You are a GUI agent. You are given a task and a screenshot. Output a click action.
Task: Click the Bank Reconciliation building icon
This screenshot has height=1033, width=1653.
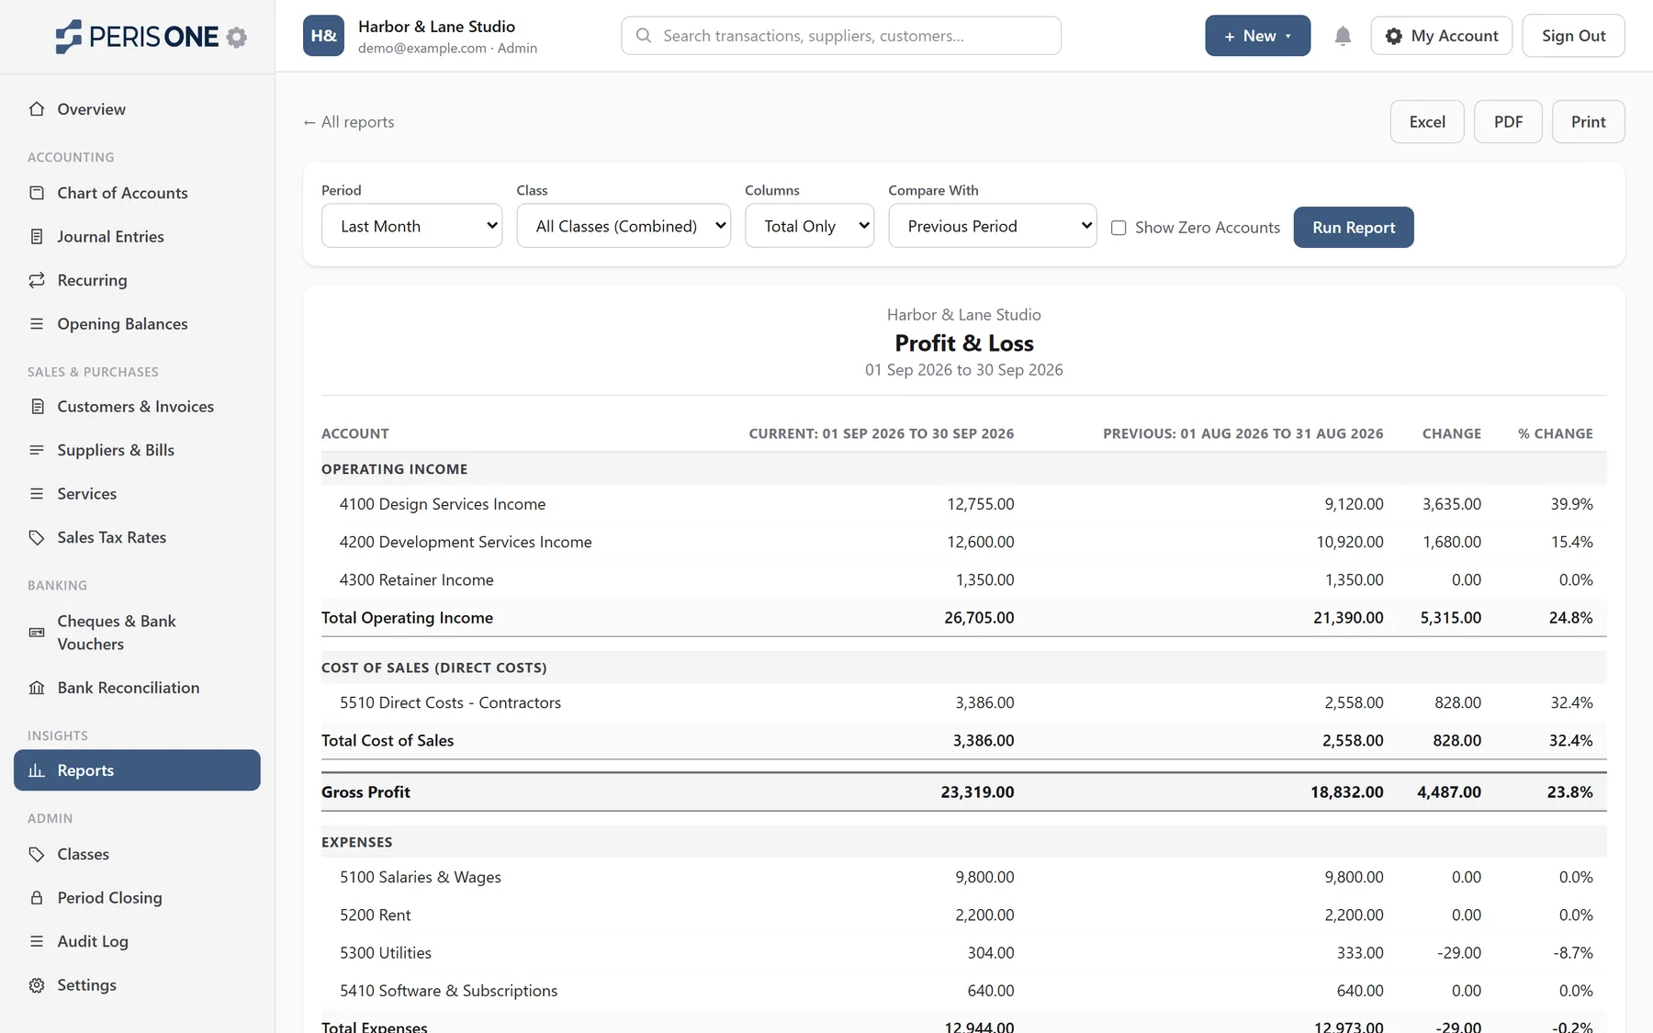[37, 688]
